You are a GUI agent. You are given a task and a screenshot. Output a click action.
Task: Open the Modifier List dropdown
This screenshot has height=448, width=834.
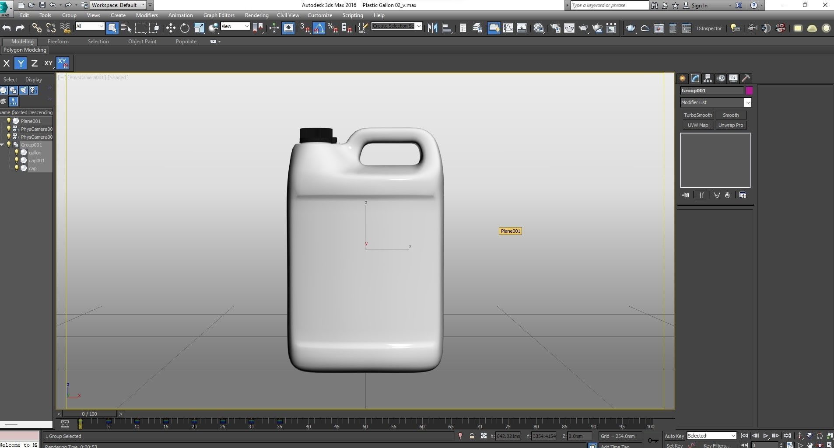(715, 102)
